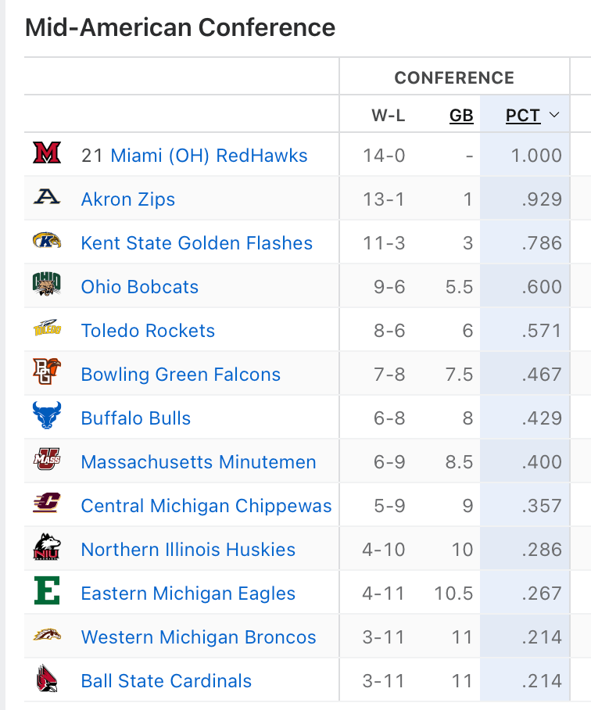Click the Ball State Cardinals logo
591x710 pixels.
(x=47, y=680)
